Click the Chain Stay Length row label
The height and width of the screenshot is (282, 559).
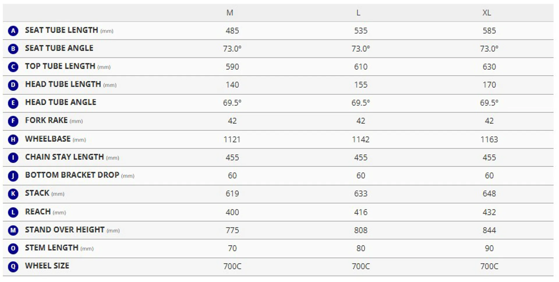(64, 157)
